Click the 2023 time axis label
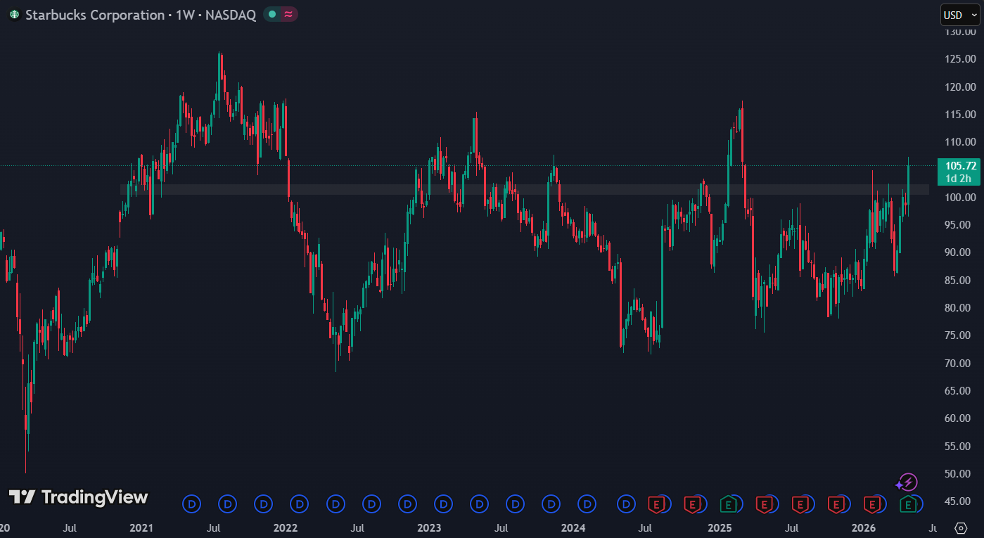Image resolution: width=984 pixels, height=538 pixels. [x=429, y=527]
